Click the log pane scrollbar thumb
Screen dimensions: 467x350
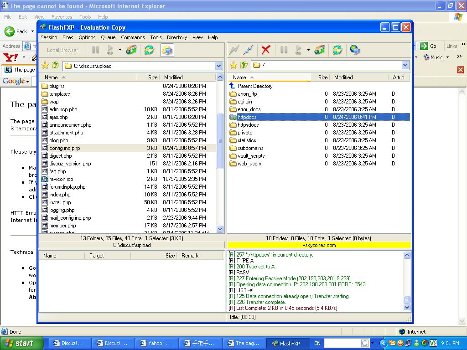coord(407,300)
